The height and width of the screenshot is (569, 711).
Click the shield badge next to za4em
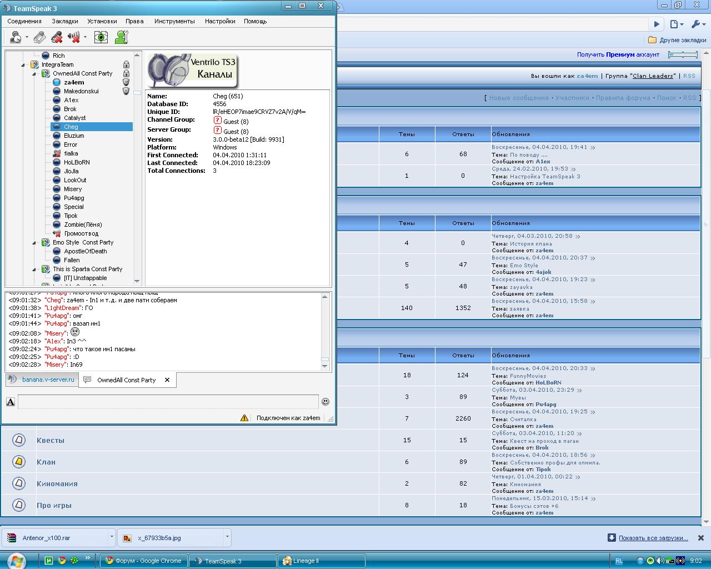[126, 82]
